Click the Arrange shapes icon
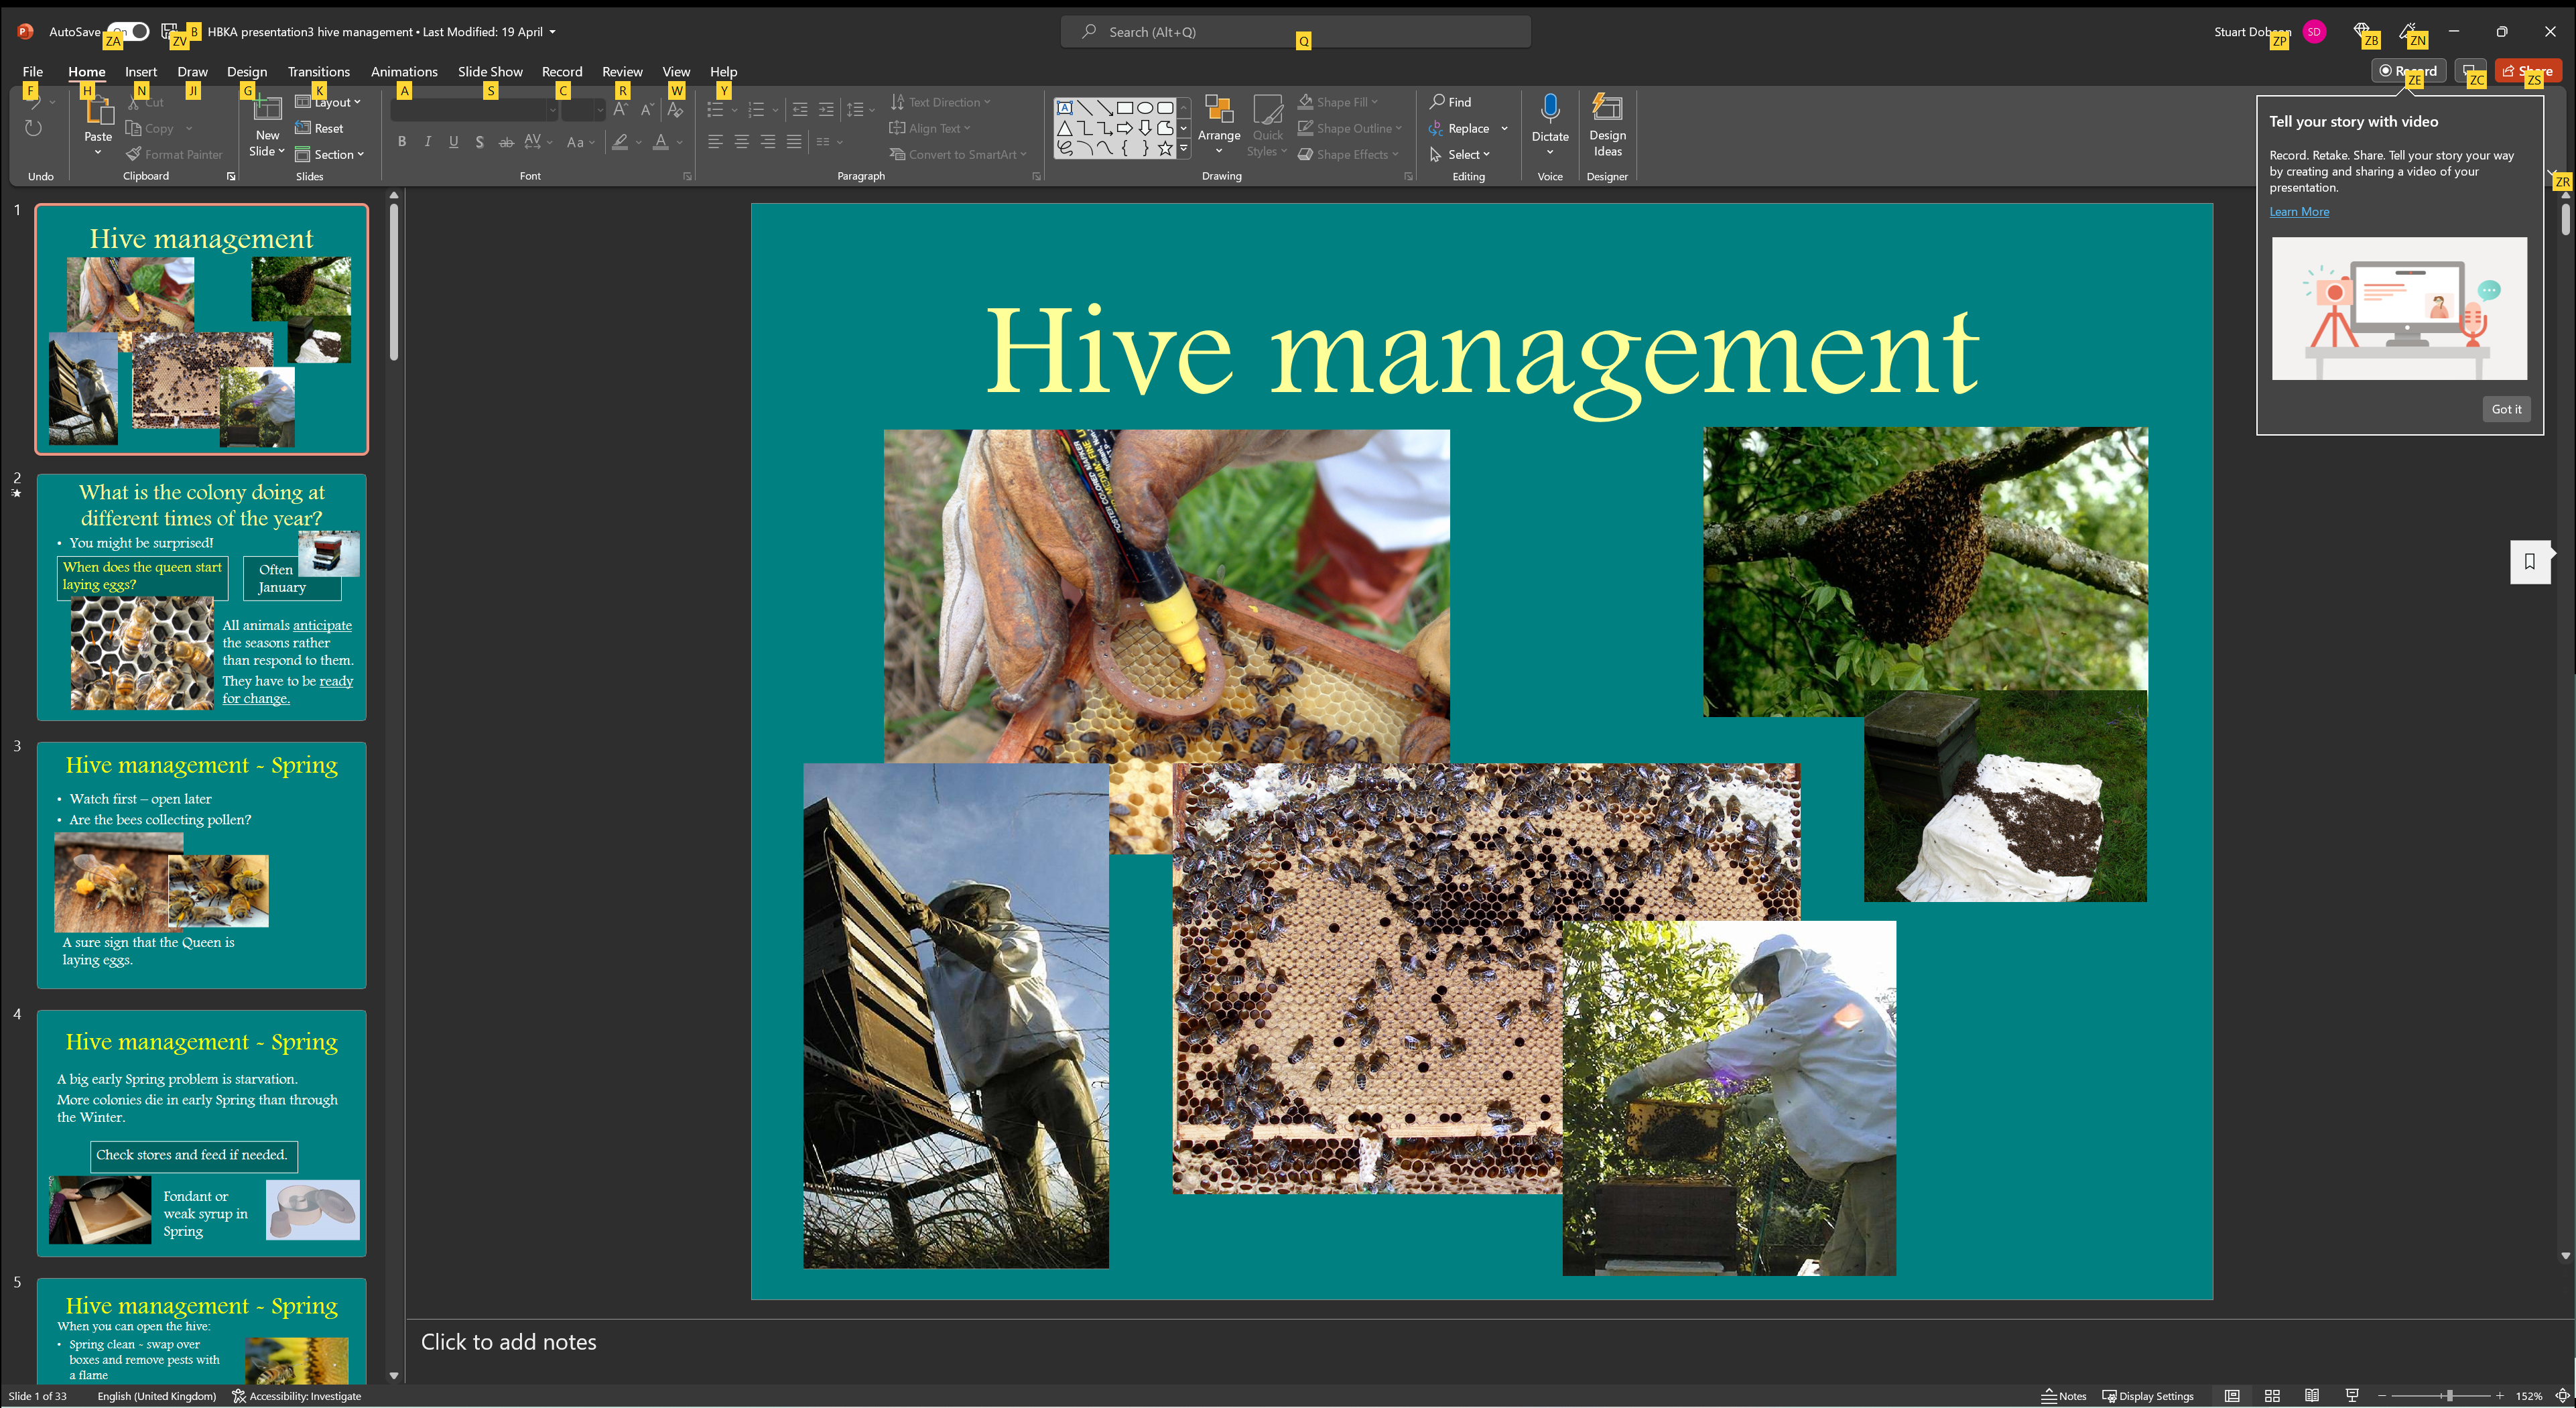2576x1408 pixels. (1218, 109)
